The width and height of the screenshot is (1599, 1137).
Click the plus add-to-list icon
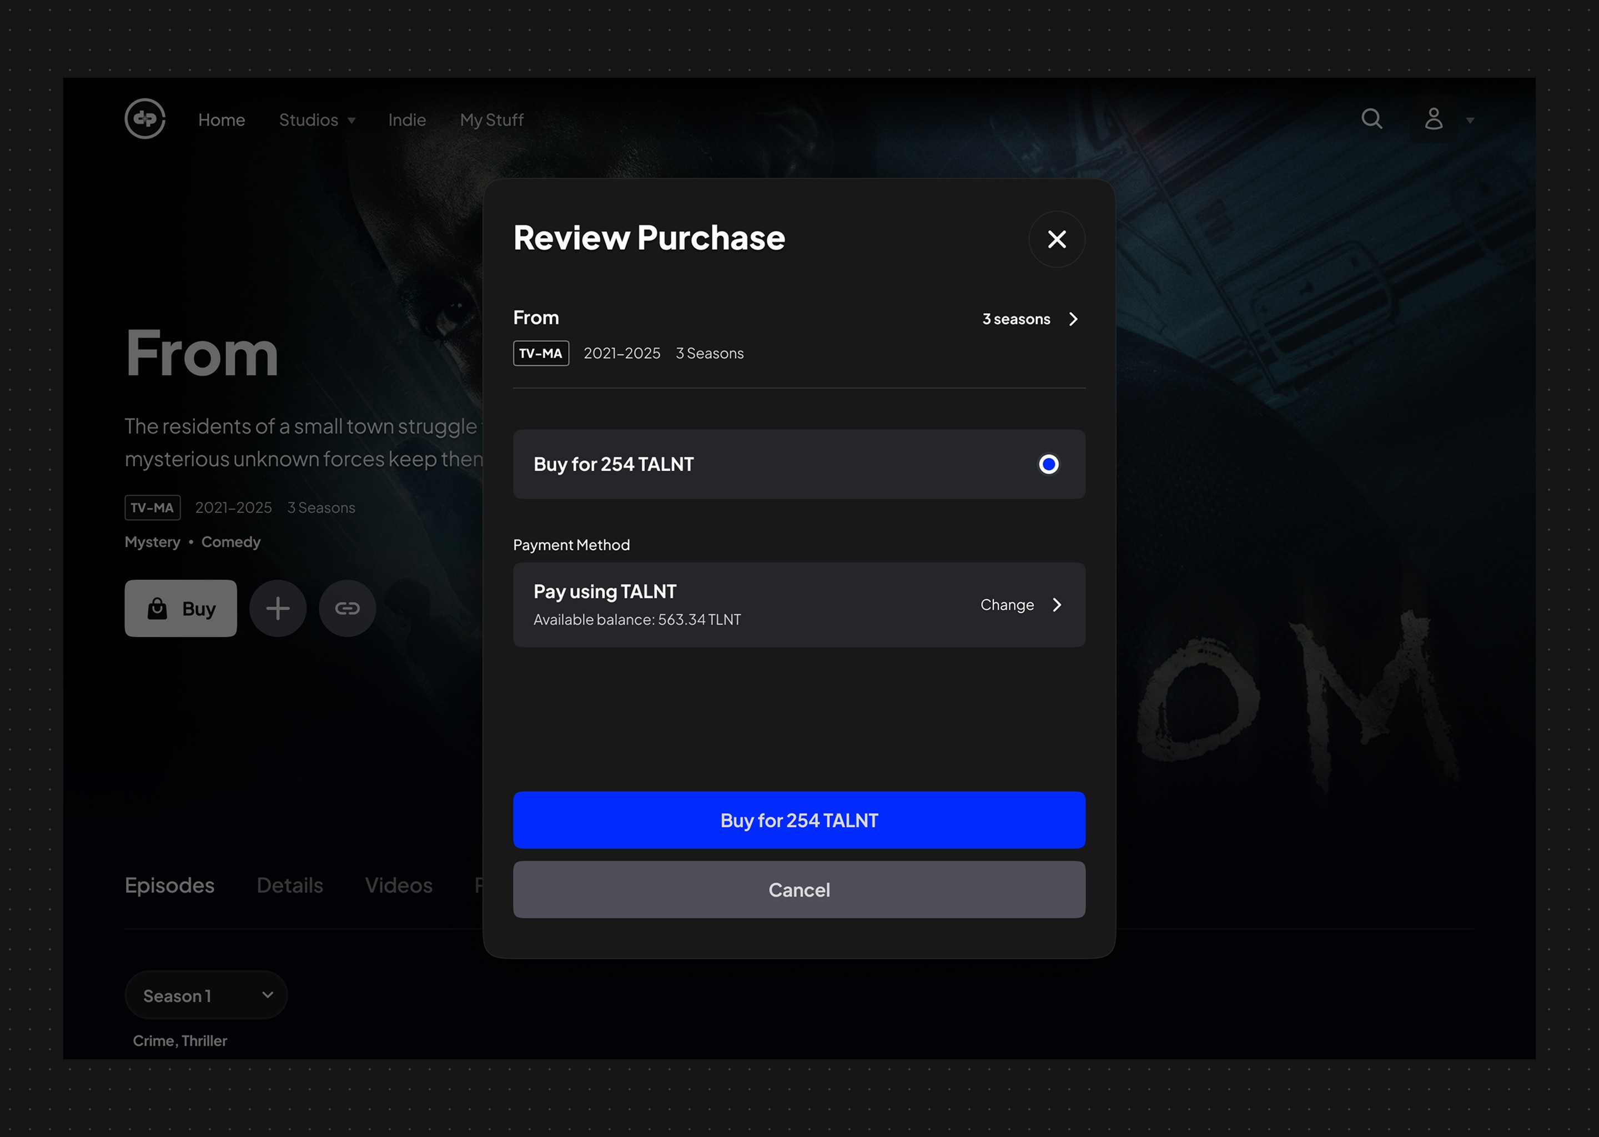[x=278, y=608]
